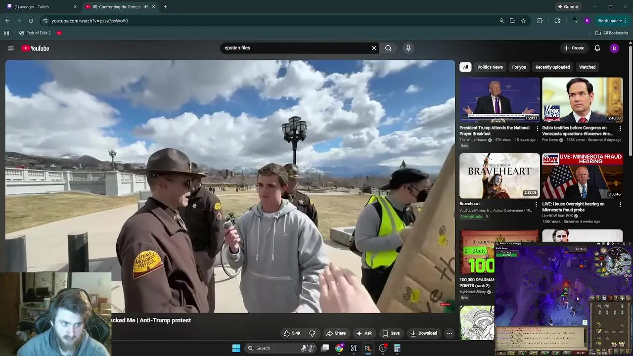Download the video

[x=424, y=333]
